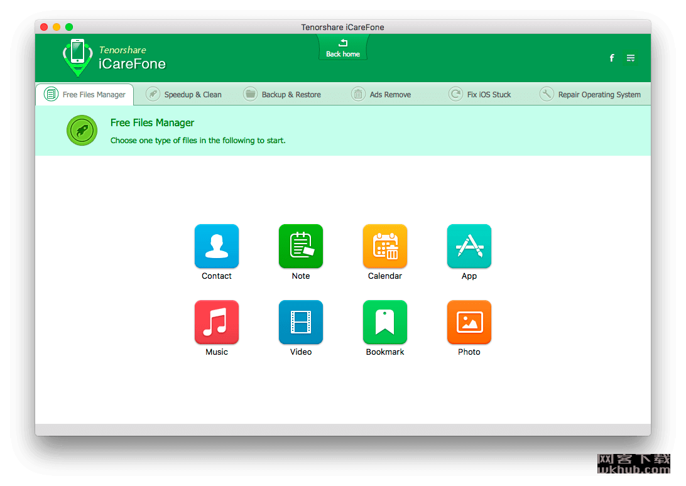The height and width of the screenshot is (486, 686).
Task: Open the Fix iOS Stuck tab
Action: 480,94
